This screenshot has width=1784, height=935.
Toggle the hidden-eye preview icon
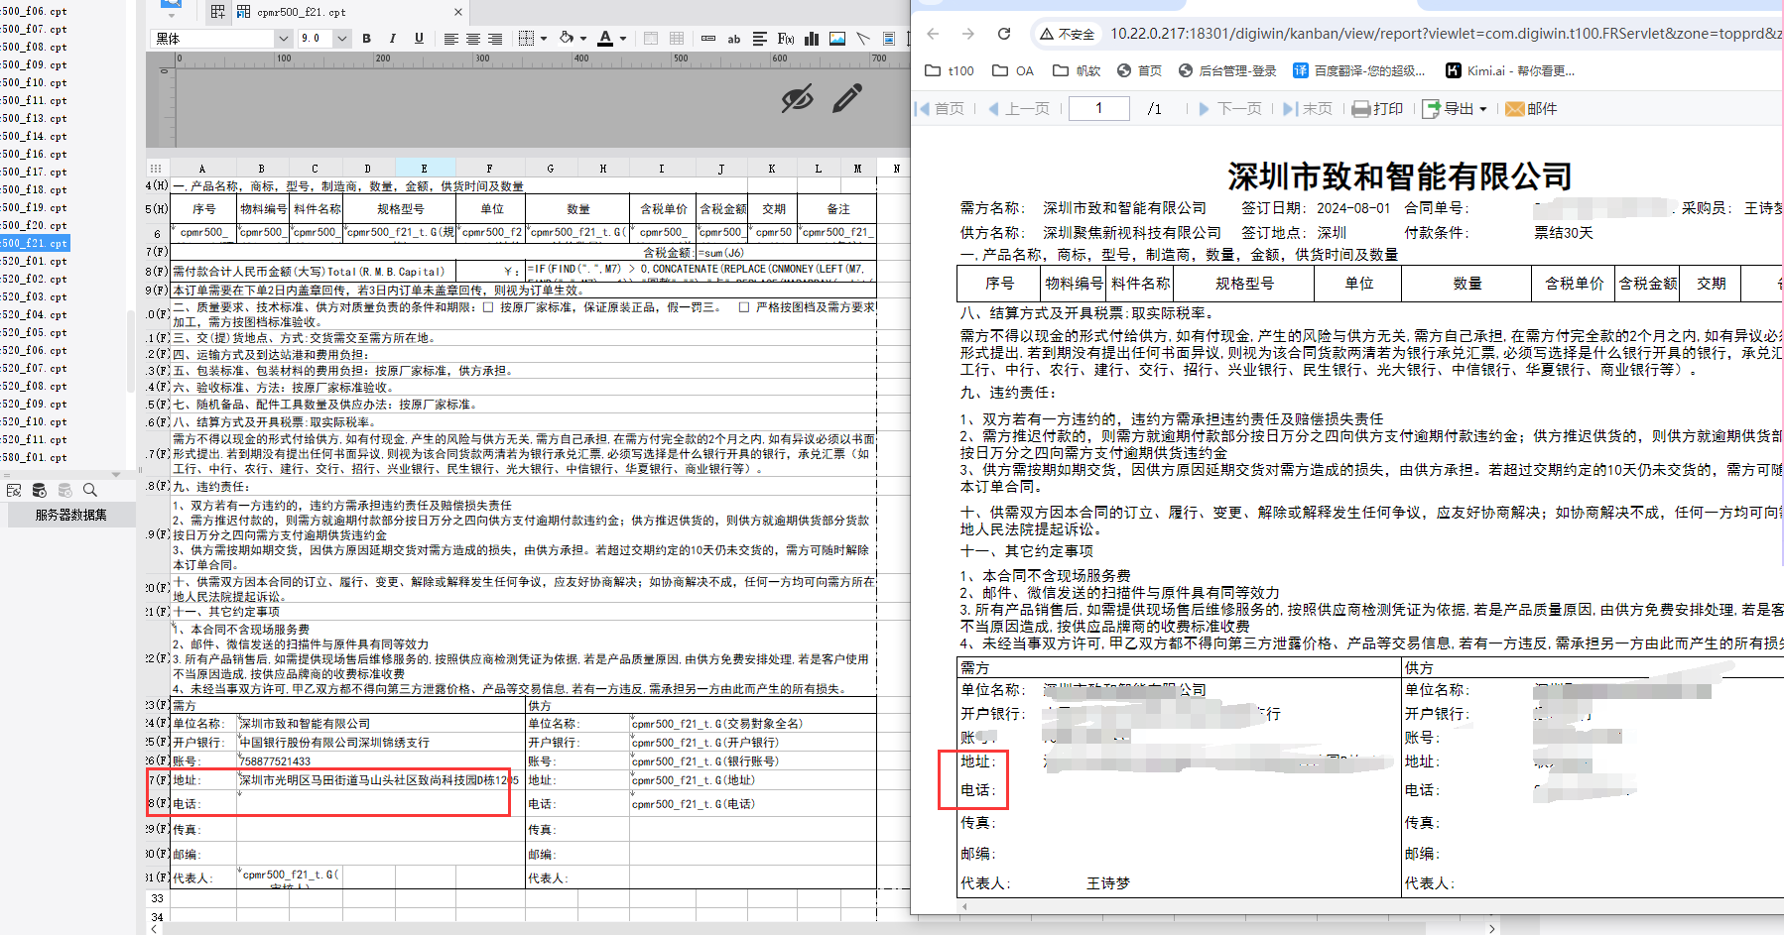[797, 98]
